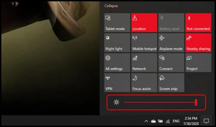Screen dimensions: 216x127
Task: Click the battery power tray icon
Action: [x=160, y=121]
